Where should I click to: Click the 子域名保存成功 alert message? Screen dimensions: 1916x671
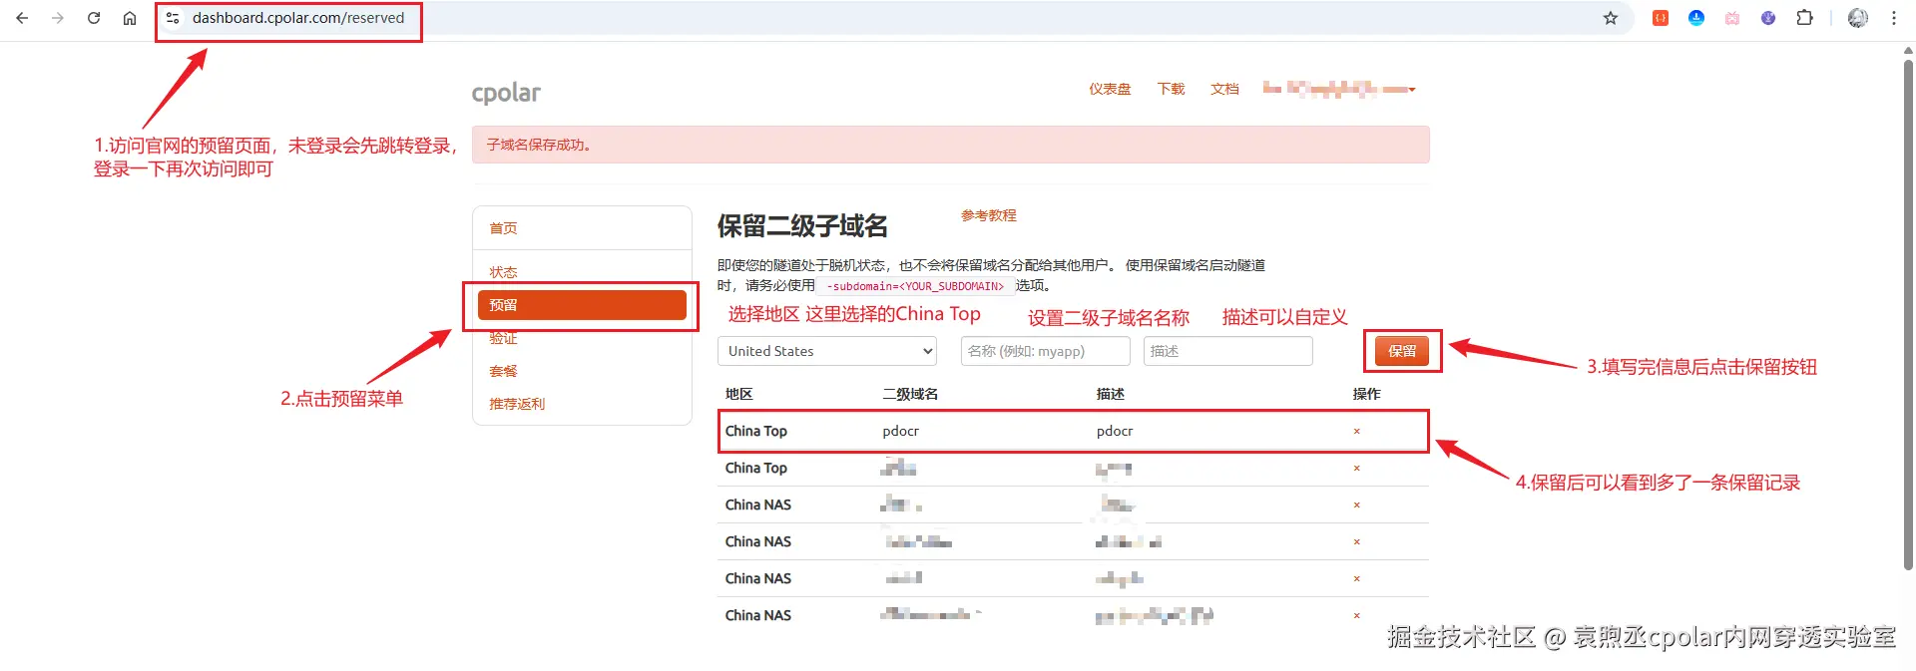pos(950,145)
